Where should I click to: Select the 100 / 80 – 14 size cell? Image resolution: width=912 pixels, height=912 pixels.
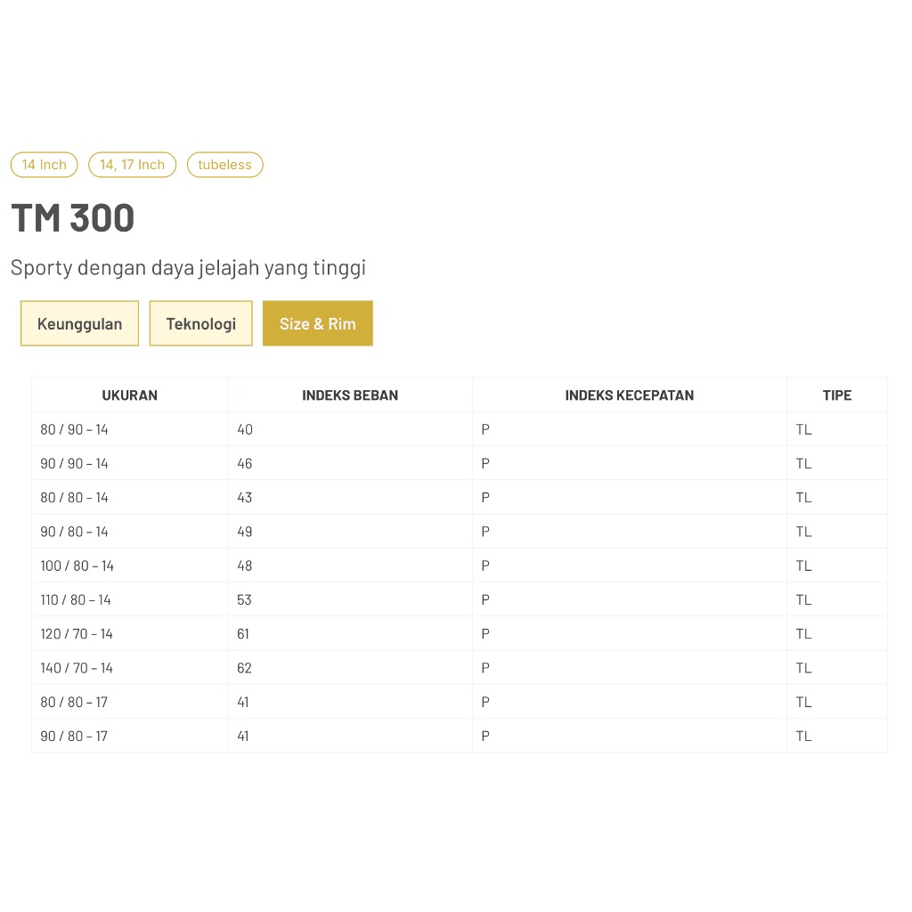(x=77, y=566)
